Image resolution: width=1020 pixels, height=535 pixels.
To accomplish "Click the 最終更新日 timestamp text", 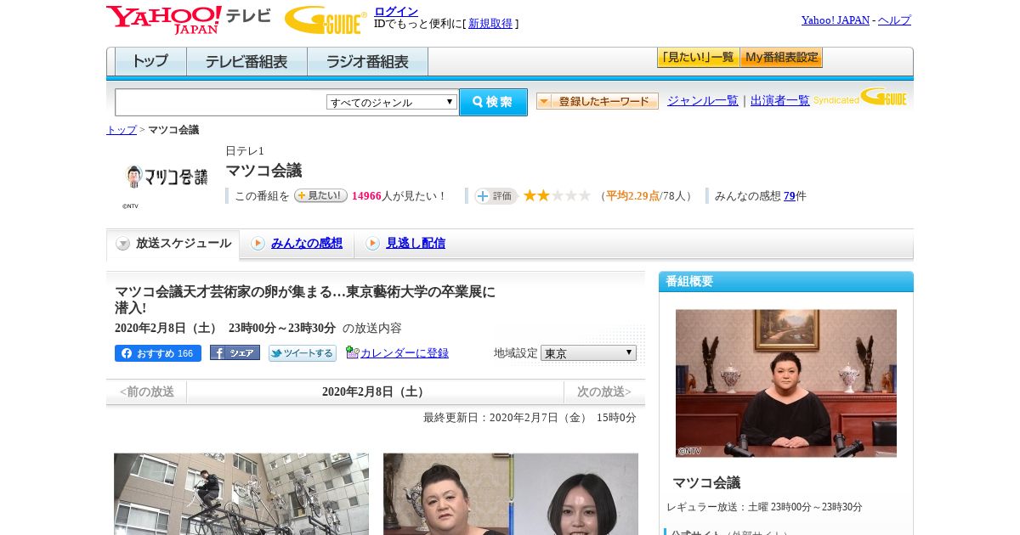I will coord(530,418).
